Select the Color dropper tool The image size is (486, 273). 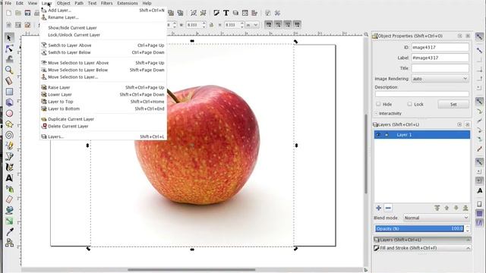(9, 232)
